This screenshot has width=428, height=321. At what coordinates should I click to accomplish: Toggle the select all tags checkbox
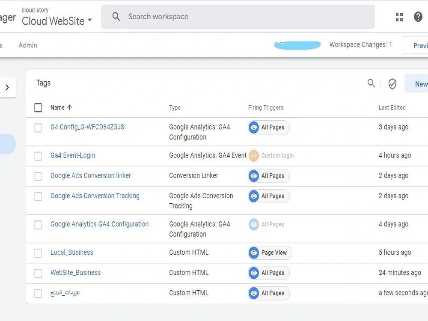pos(38,107)
